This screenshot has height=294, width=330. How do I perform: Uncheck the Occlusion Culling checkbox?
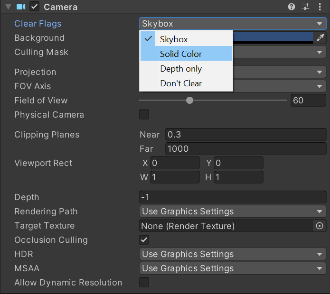[144, 240]
